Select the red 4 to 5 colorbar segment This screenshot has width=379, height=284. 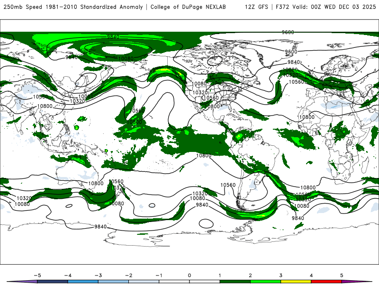326,282
